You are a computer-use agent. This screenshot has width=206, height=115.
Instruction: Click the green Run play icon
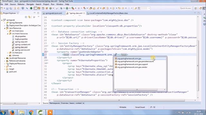(x=67, y=8)
